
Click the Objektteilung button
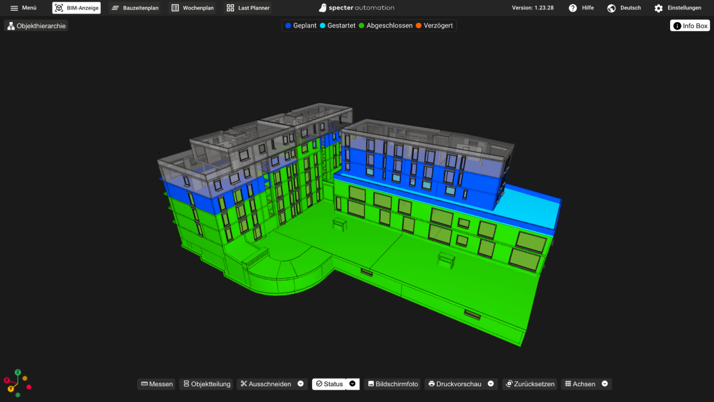[x=206, y=384]
